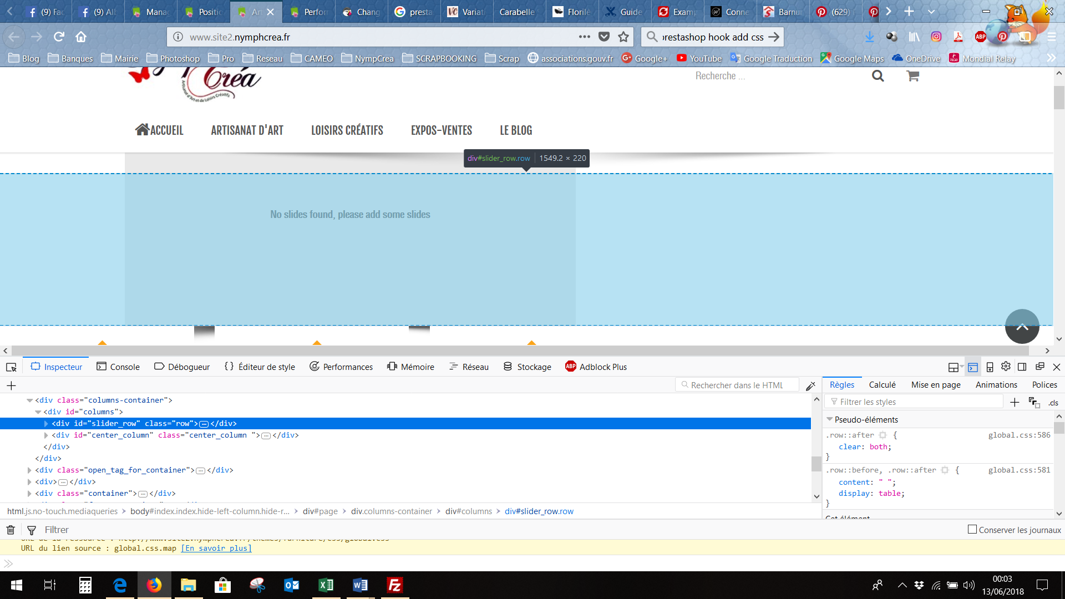Open the Réseau devtools tab
The height and width of the screenshot is (599, 1065).
(469, 367)
